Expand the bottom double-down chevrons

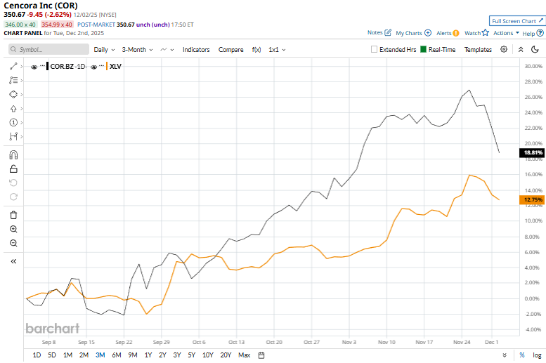[x=505, y=355]
